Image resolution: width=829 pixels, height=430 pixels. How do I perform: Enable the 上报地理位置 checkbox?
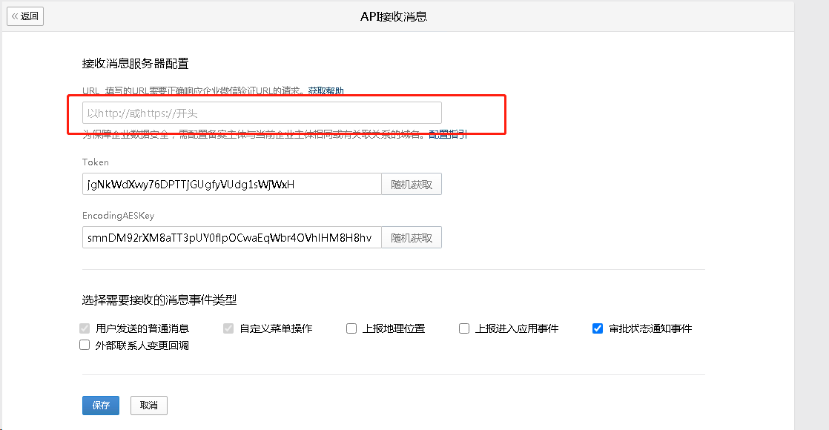351,328
